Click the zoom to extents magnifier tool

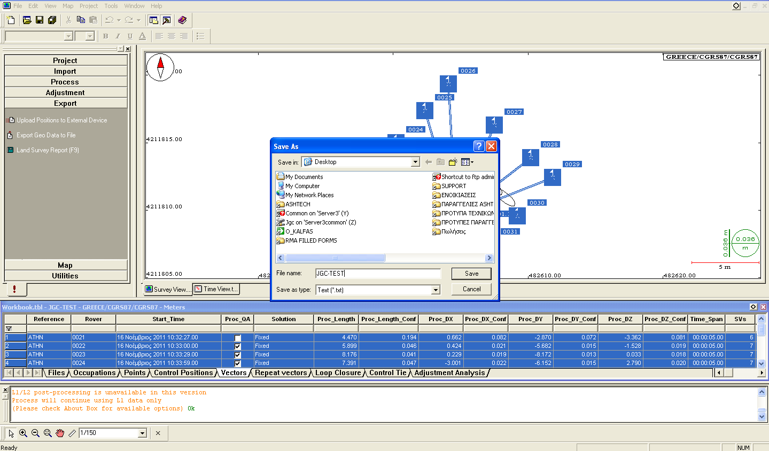pos(48,433)
